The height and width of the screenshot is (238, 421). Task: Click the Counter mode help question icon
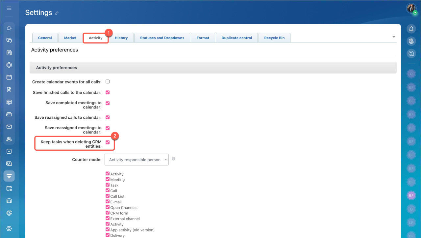[174, 159]
